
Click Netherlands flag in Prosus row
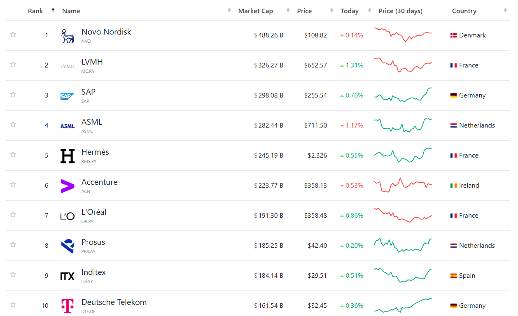click(454, 246)
